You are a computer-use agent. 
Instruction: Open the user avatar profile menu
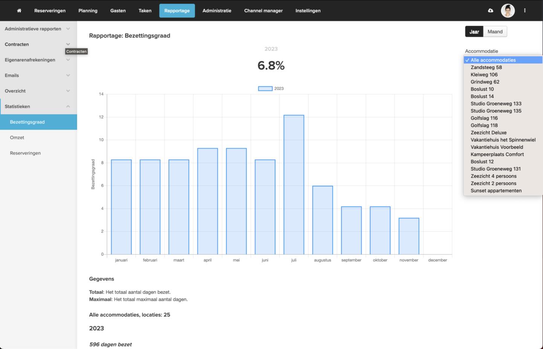tap(508, 11)
